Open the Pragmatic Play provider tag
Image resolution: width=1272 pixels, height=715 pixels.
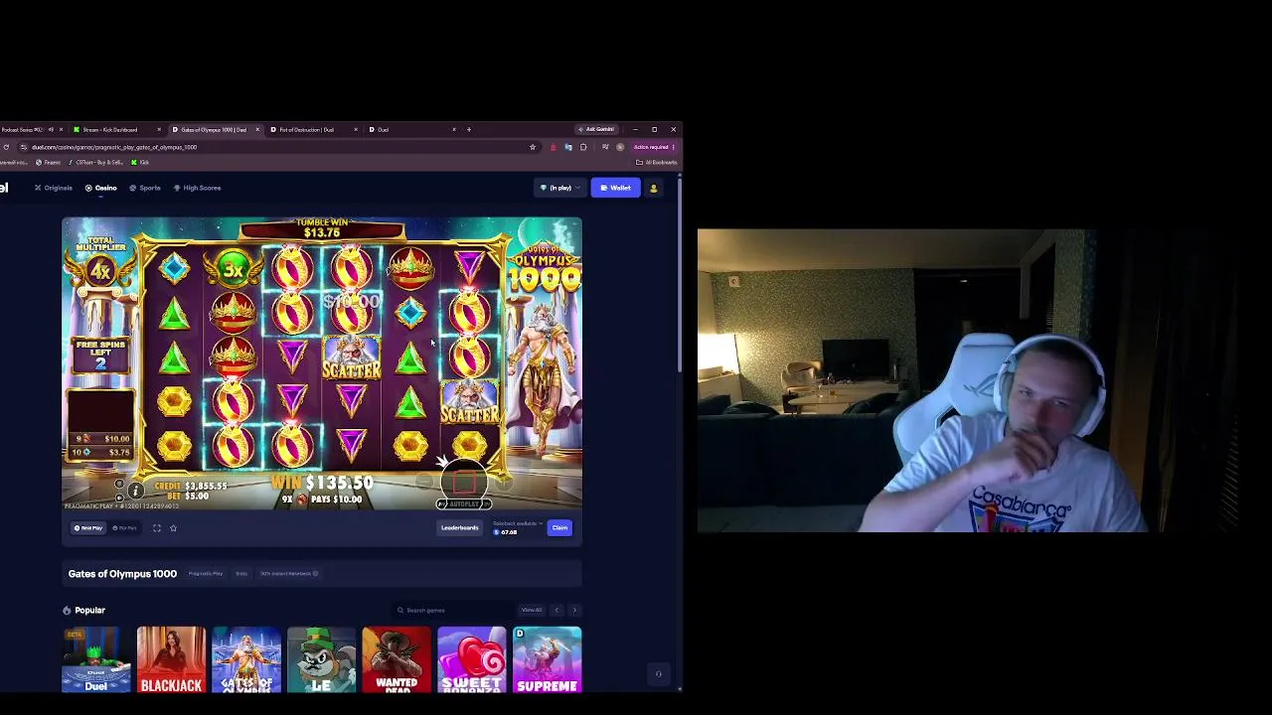(x=206, y=574)
